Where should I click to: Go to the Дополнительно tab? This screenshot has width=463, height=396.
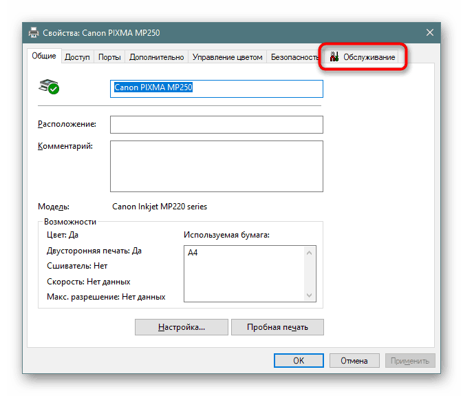[x=156, y=58]
